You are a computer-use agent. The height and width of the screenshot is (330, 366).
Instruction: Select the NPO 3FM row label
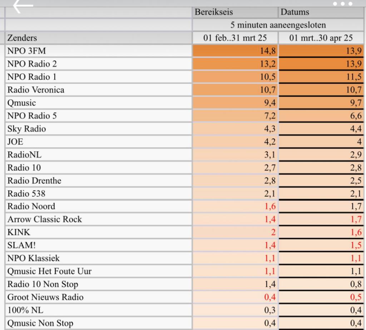(98, 51)
